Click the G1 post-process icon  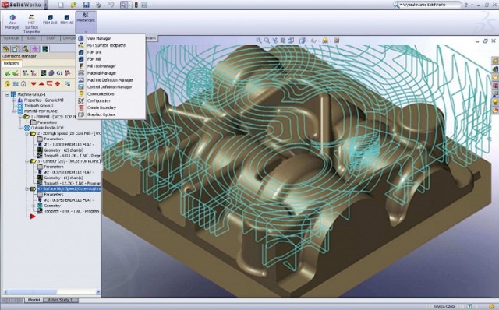(59, 73)
